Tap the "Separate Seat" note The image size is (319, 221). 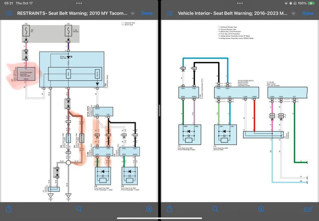point(129,23)
